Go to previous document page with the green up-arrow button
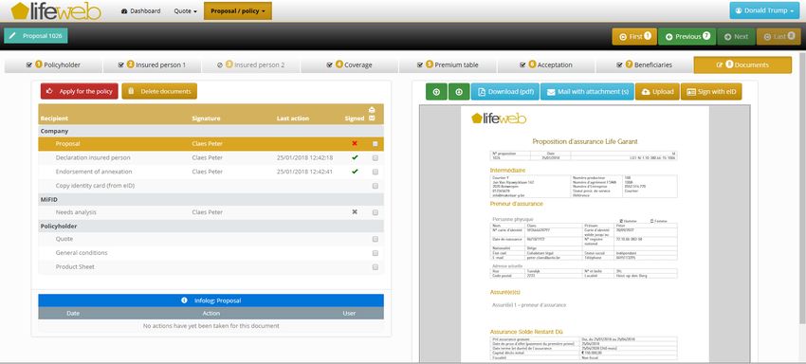This screenshot has width=806, height=364. 436,92
